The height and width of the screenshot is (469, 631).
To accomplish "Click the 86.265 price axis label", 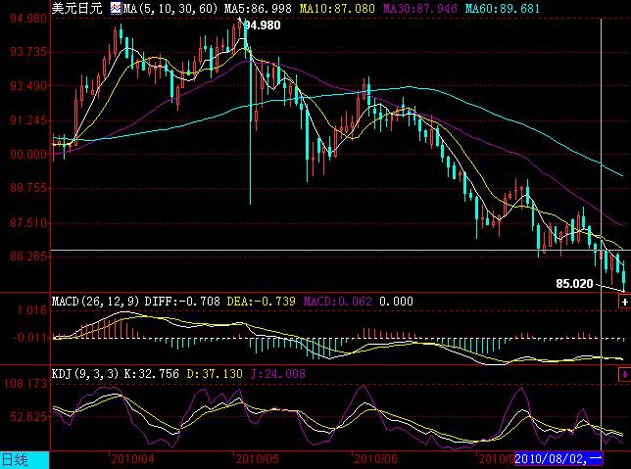I will (x=28, y=256).
